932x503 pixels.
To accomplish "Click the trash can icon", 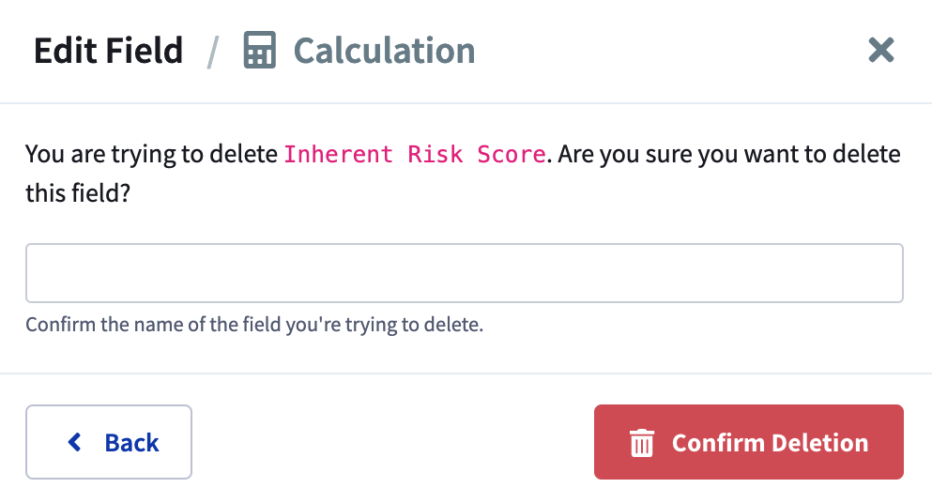I will coord(642,443).
